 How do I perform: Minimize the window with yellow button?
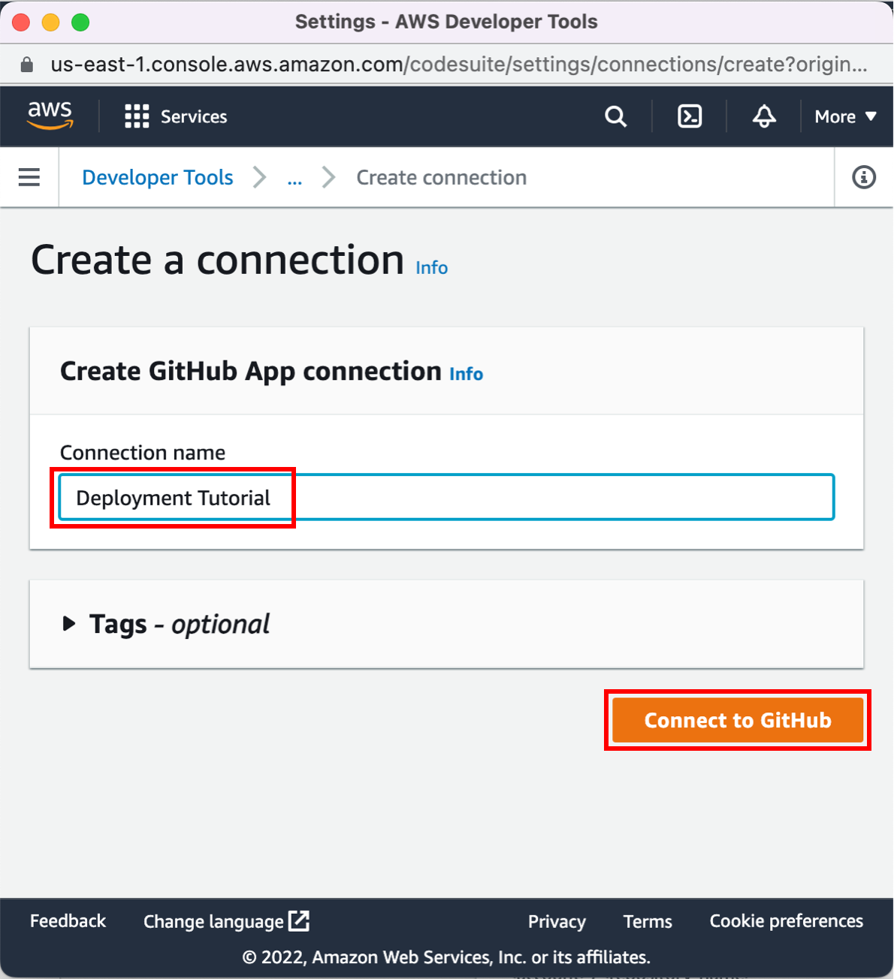pyautogui.click(x=50, y=23)
